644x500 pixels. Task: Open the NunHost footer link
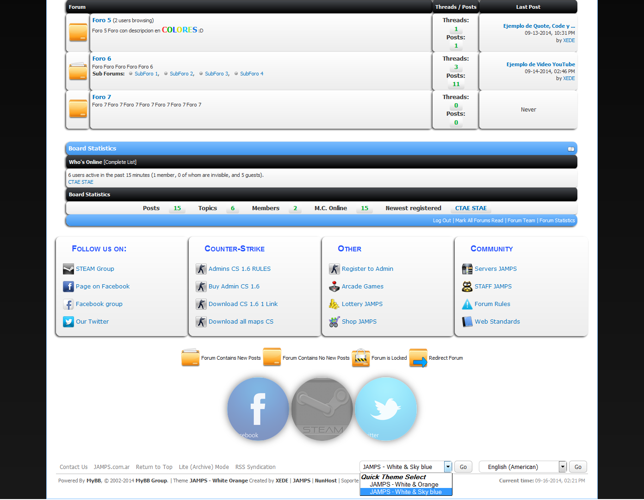[x=326, y=481]
